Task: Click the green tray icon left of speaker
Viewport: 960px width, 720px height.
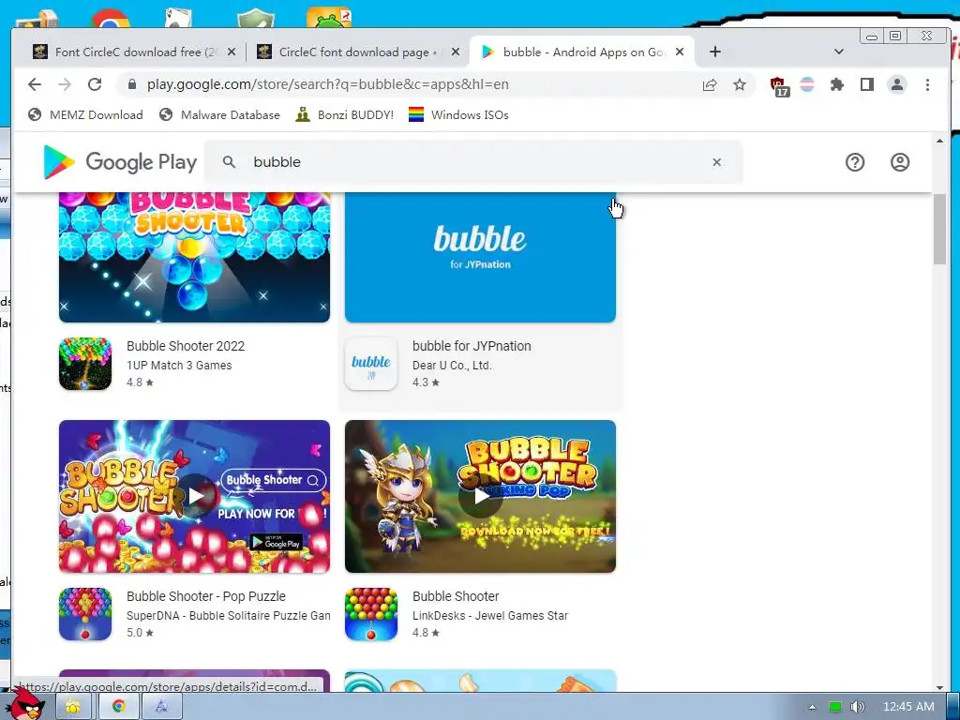Action: (x=835, y=707)
